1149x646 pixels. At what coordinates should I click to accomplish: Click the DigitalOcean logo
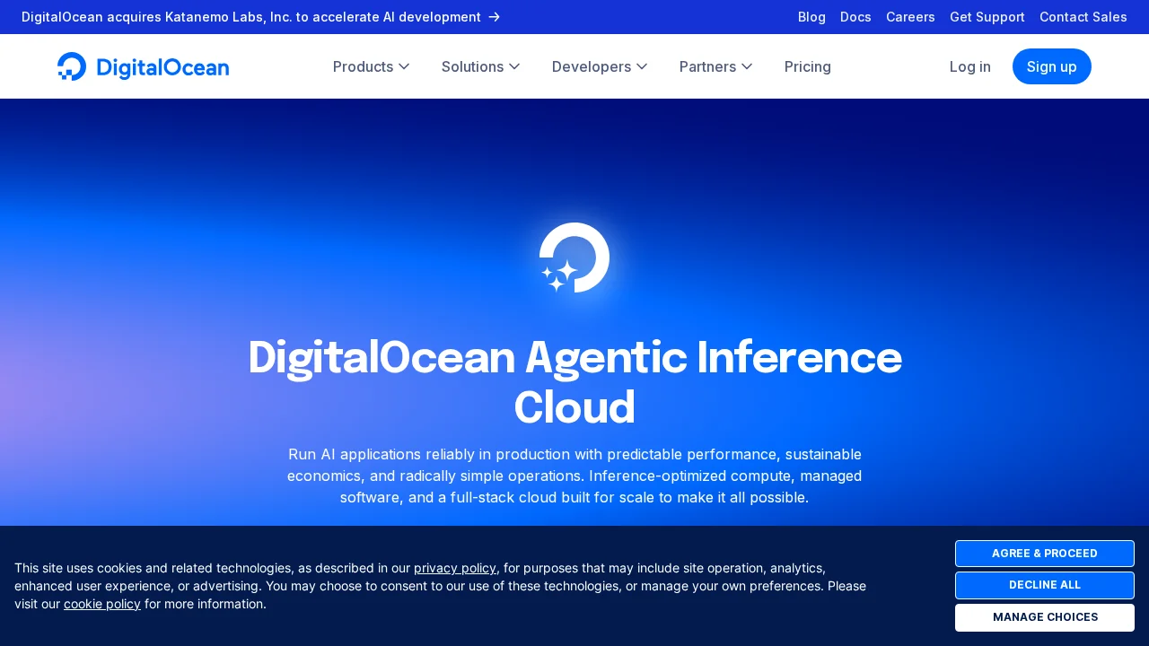coord(143,66)
